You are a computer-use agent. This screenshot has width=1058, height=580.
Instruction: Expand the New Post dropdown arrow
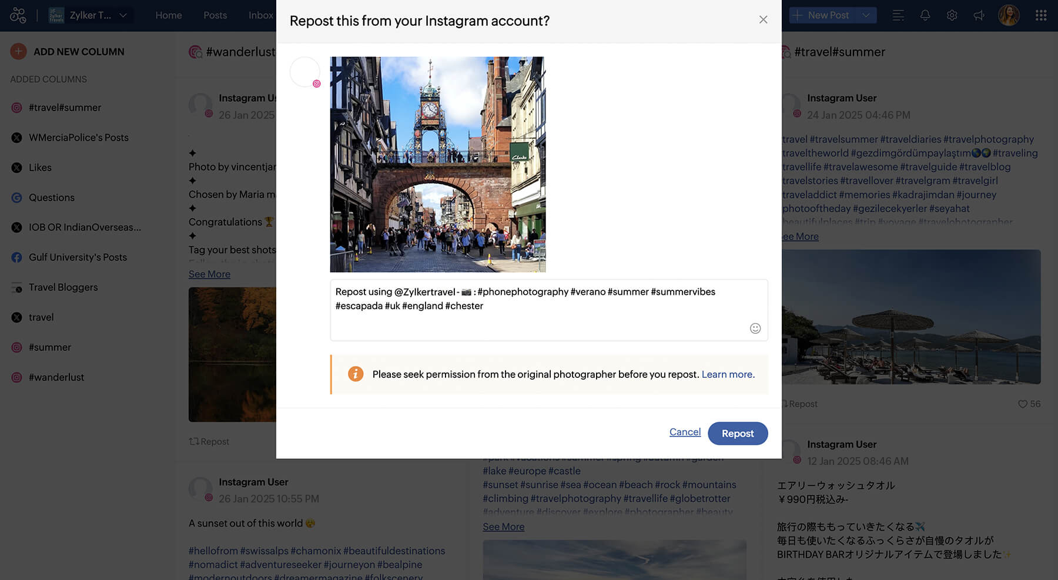coord(866,15)
